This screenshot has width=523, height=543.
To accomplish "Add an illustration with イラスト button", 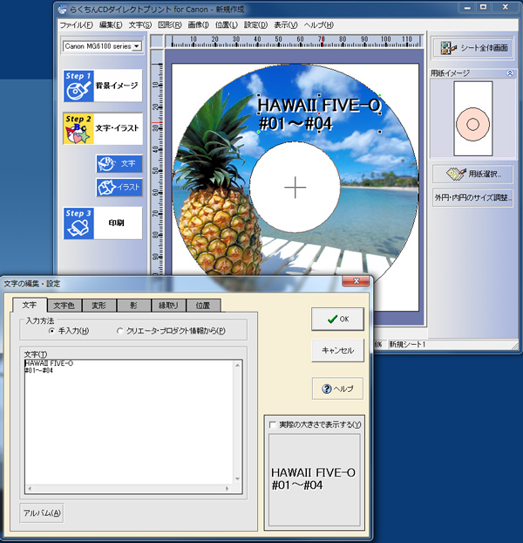I will (x=119, y=188).
